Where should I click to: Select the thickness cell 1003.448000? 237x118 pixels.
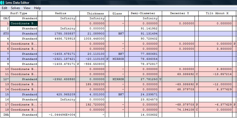tap(92, 39)
